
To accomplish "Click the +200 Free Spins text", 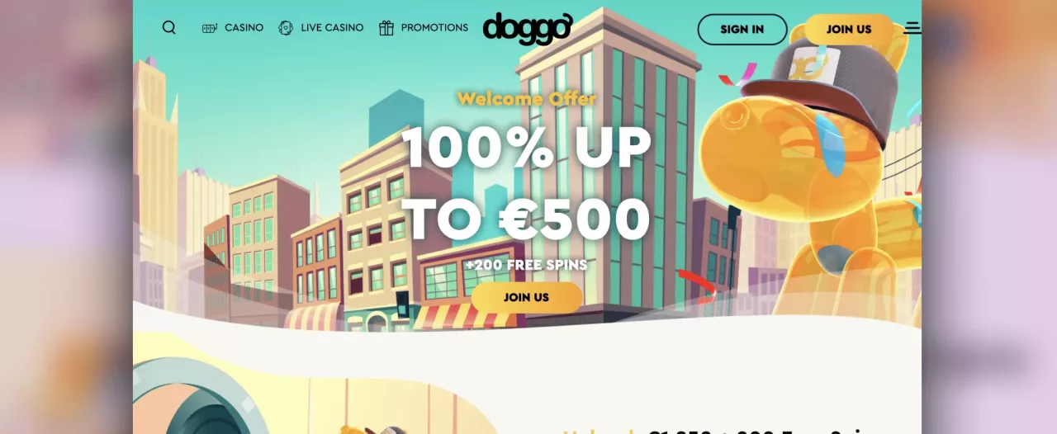I will pyautogui.click(x=527, y=265).
